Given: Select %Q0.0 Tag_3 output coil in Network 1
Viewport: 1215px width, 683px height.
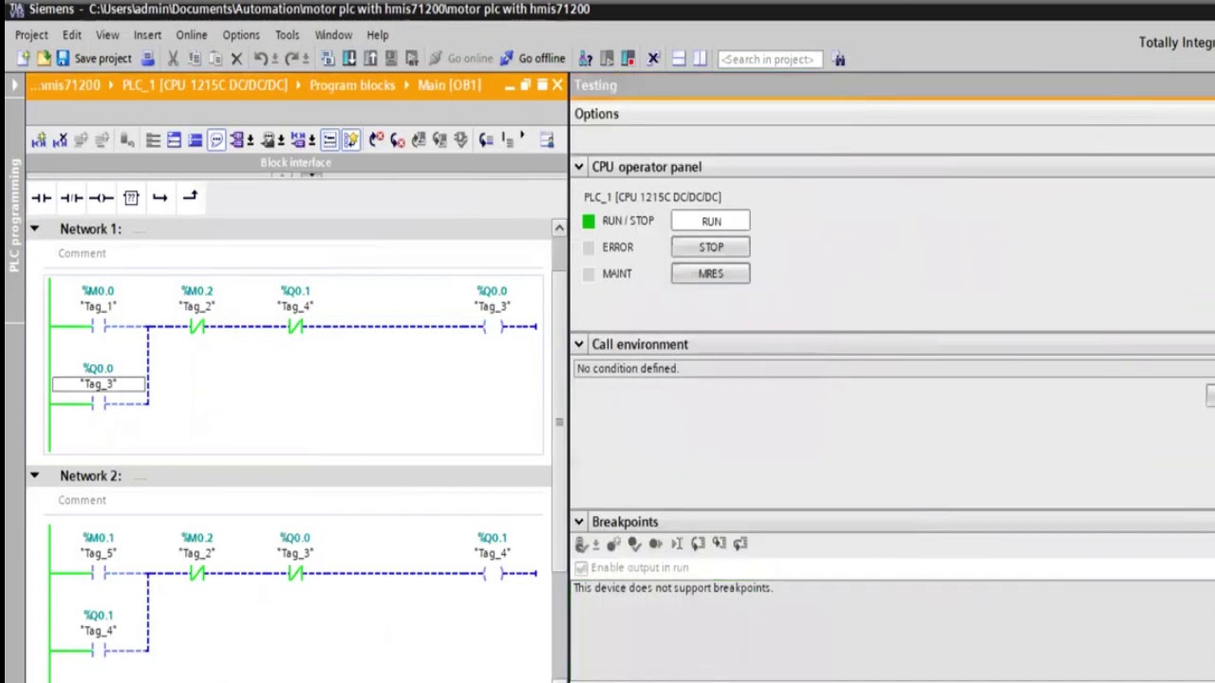Looking at the screenshot, I should (492, 326).
